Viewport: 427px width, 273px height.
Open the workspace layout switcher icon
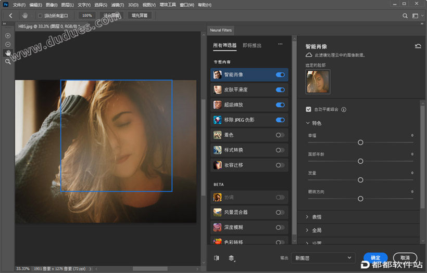[416, 16]
